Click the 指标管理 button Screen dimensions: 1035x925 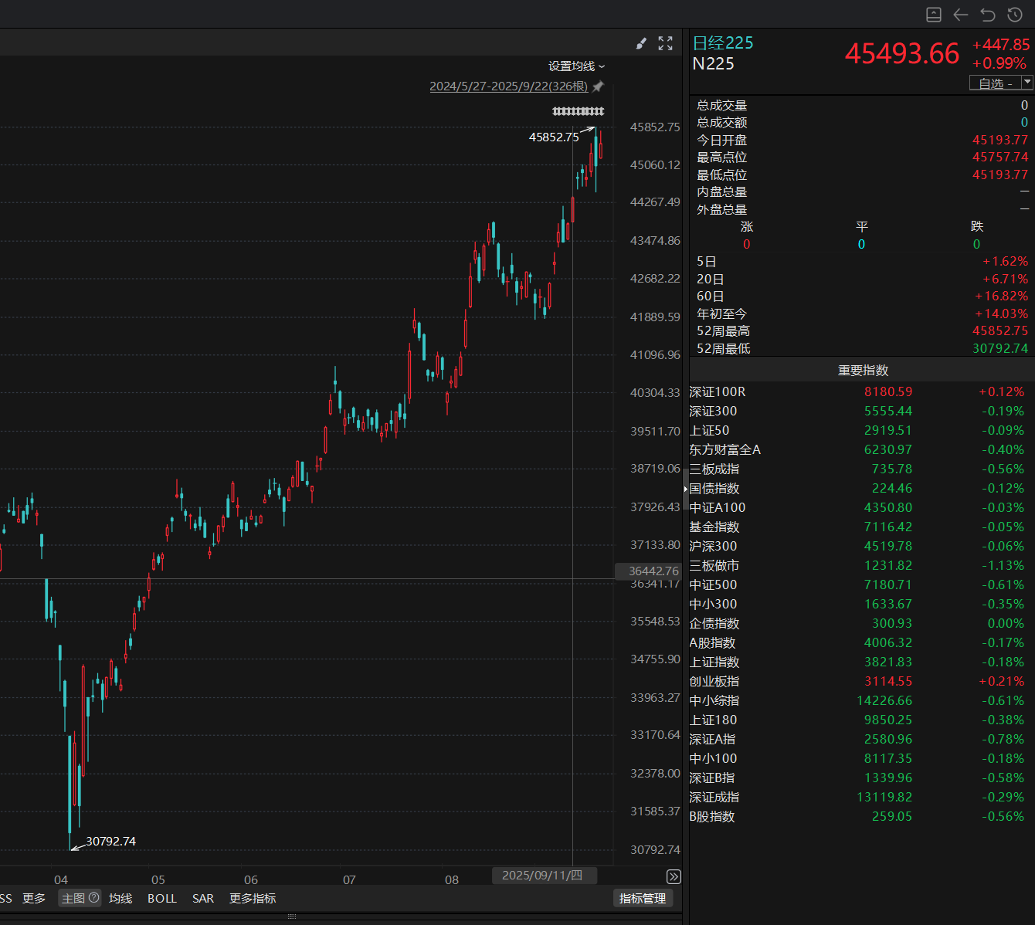[643, 899]
